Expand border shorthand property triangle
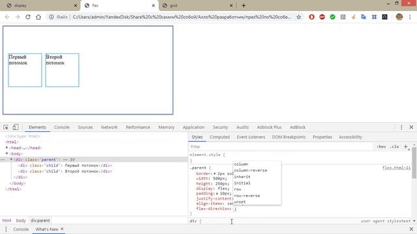The width and height of the screenshot is (417, 234). (214, 174)
